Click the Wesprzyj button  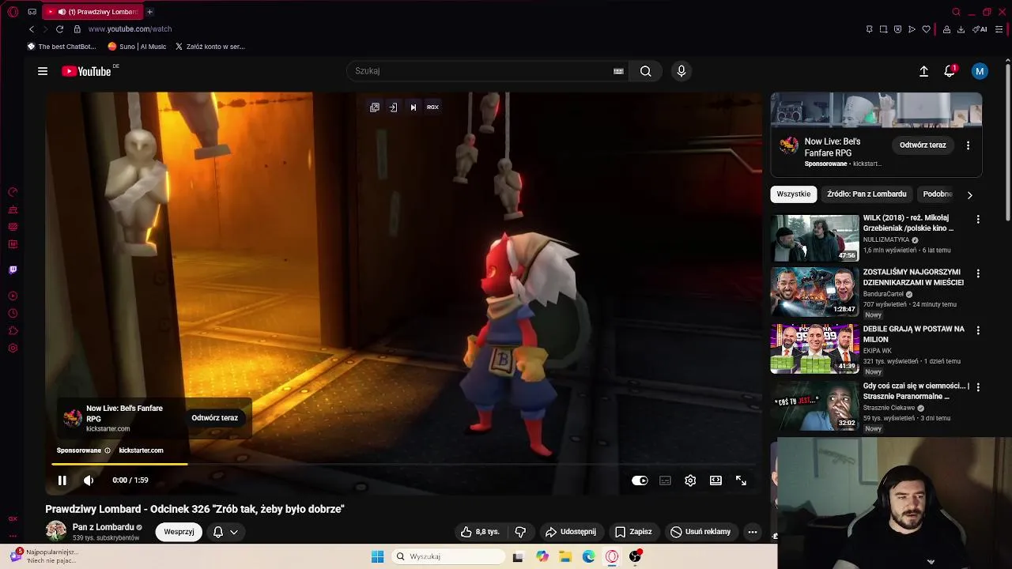[179, 532]
